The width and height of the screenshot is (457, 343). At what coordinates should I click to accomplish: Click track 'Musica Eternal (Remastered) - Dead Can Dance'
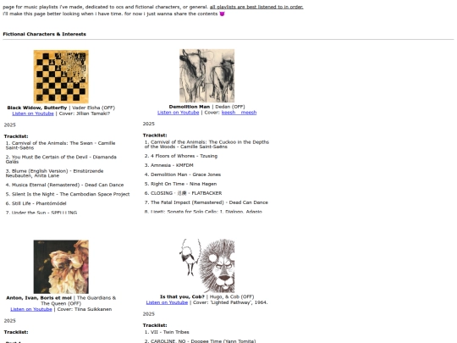pyautogui.click(x=64, y=185)
